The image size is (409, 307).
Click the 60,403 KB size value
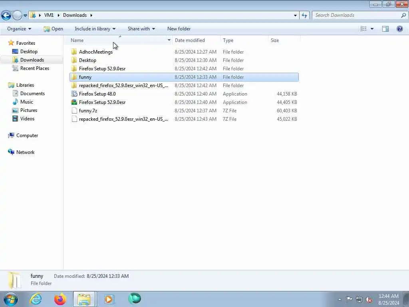point(287,111)
